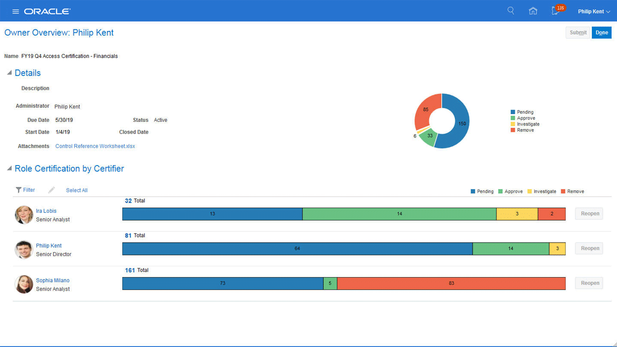Click the Filter funnel icon

19,190
